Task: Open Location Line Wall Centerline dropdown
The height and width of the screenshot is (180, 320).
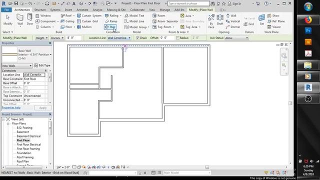Action: (119, 38)
